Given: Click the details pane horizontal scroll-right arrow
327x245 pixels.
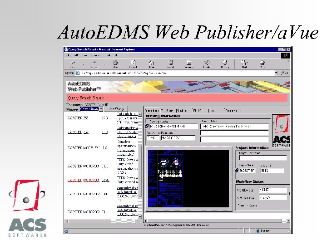Looking at the screenshot, I should pos(288,220).
